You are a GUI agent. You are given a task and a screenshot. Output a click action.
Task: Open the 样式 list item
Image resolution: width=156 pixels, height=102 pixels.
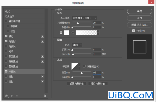click(x=24, y=11)
